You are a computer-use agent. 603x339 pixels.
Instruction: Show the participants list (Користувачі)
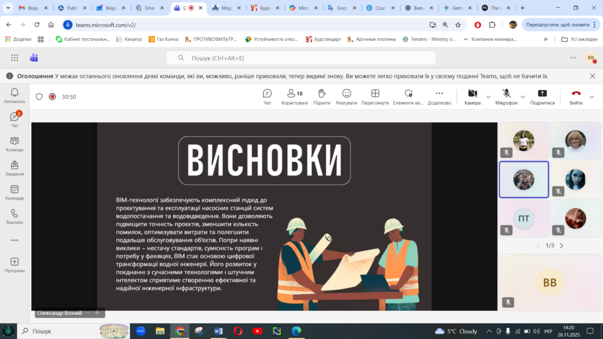pos(294,97)
